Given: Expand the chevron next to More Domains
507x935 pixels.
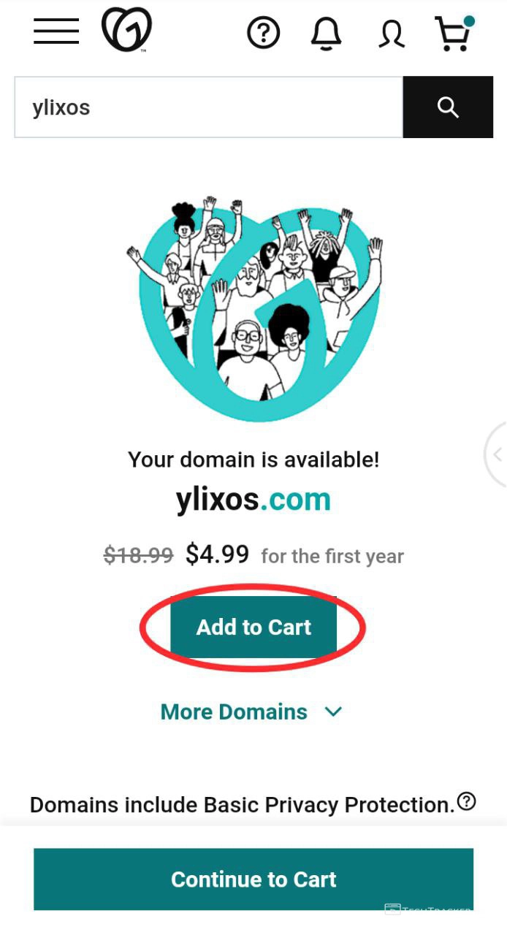Looking at the screenshot, I should coord(333,711).
